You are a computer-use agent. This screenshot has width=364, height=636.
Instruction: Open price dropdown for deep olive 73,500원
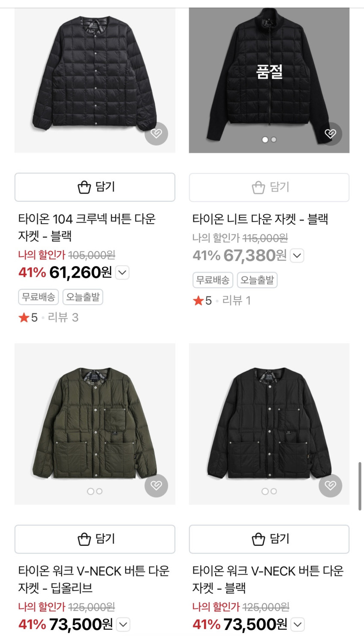(x=123, y=624)
